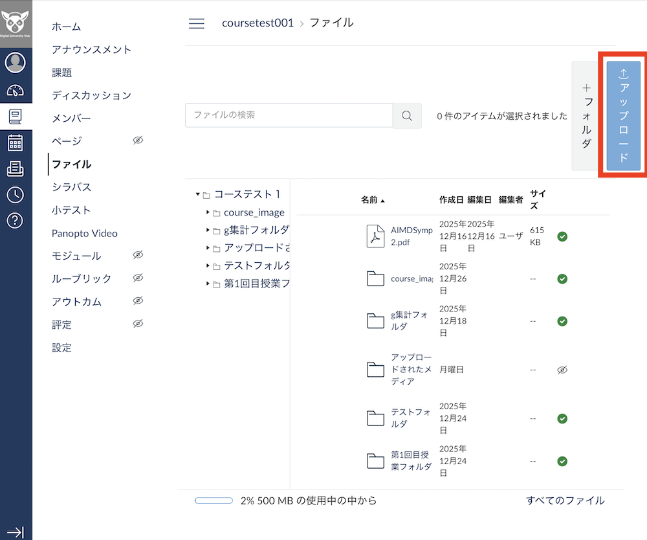Toggle publish status of AIMDSymp2.pdf
This screenshot has width=647, height=540.
pos(562,236)
